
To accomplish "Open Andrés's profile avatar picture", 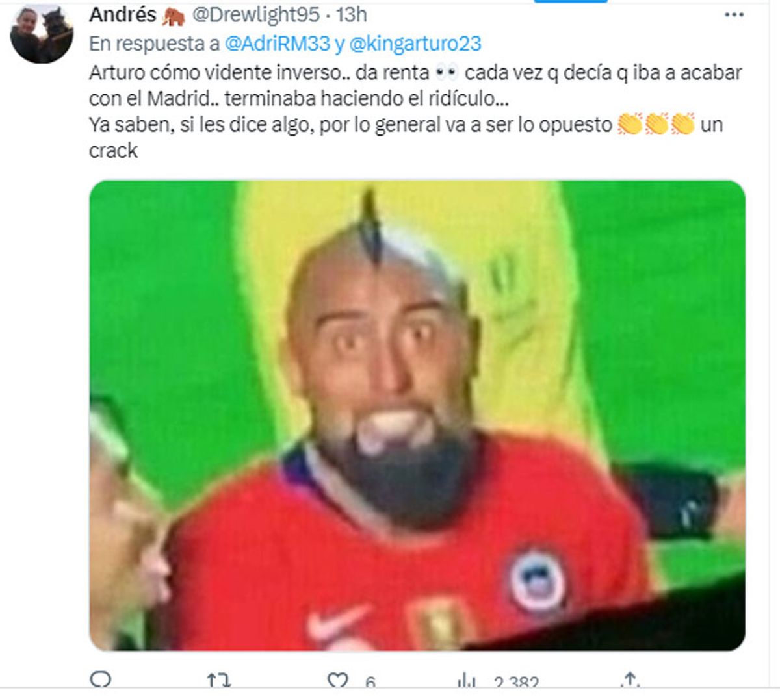I will pyautogui.click(x=42, y=34).
